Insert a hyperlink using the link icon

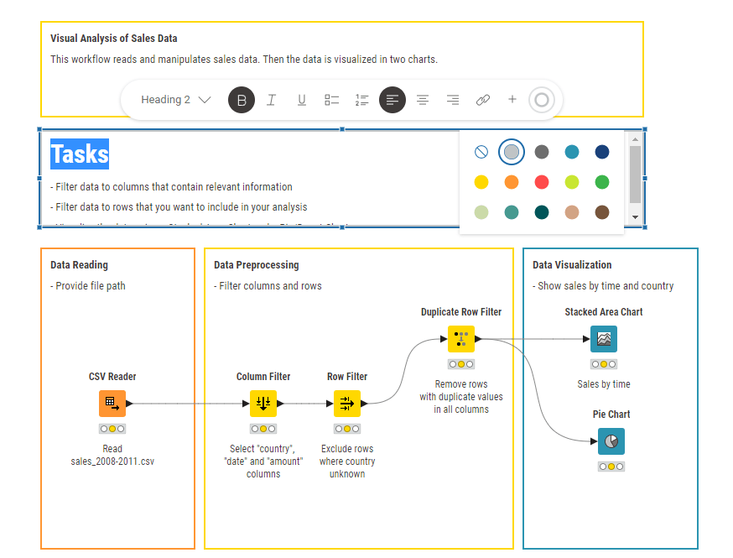[x=482, y=100]
